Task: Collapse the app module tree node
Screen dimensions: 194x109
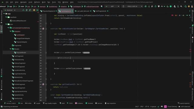Action: 4,14
